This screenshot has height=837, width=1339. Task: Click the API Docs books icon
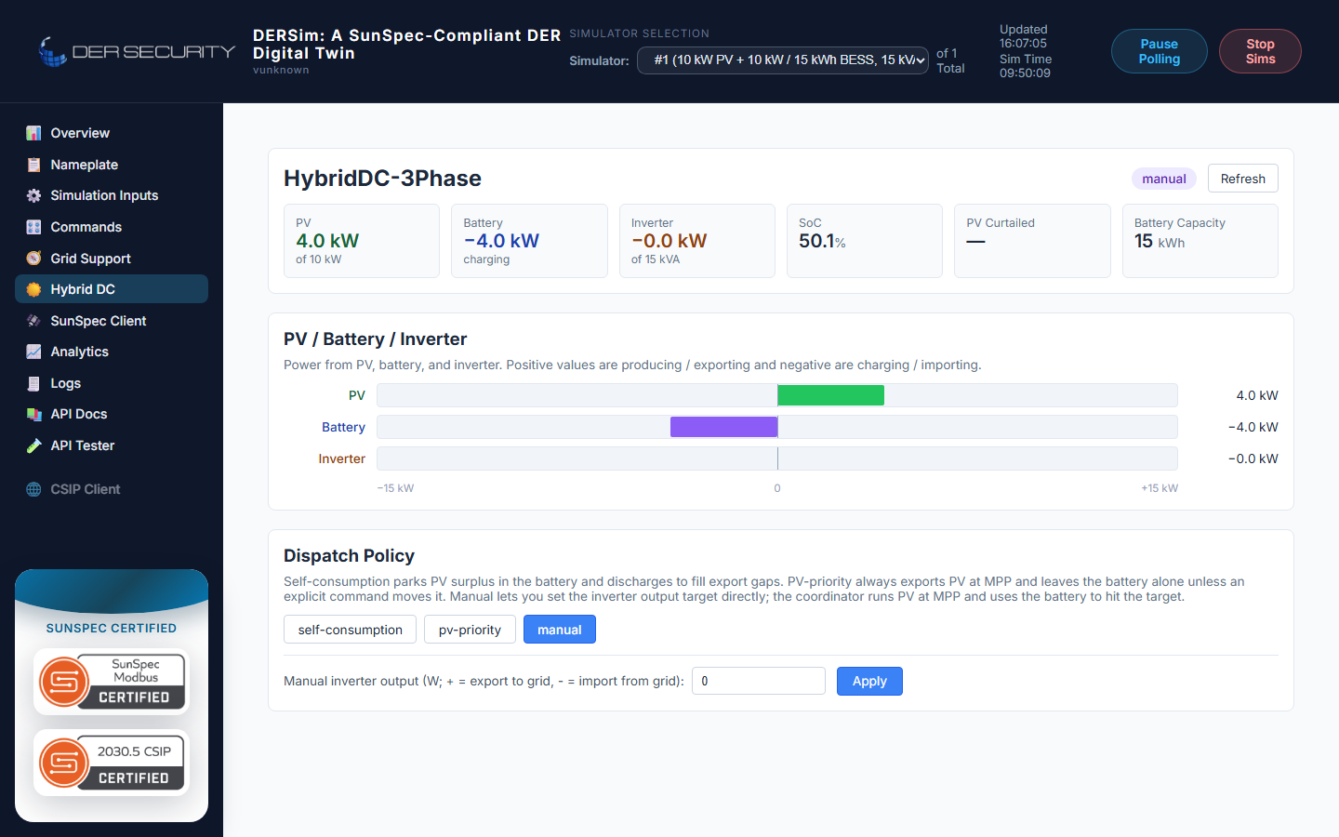[33, 414]
